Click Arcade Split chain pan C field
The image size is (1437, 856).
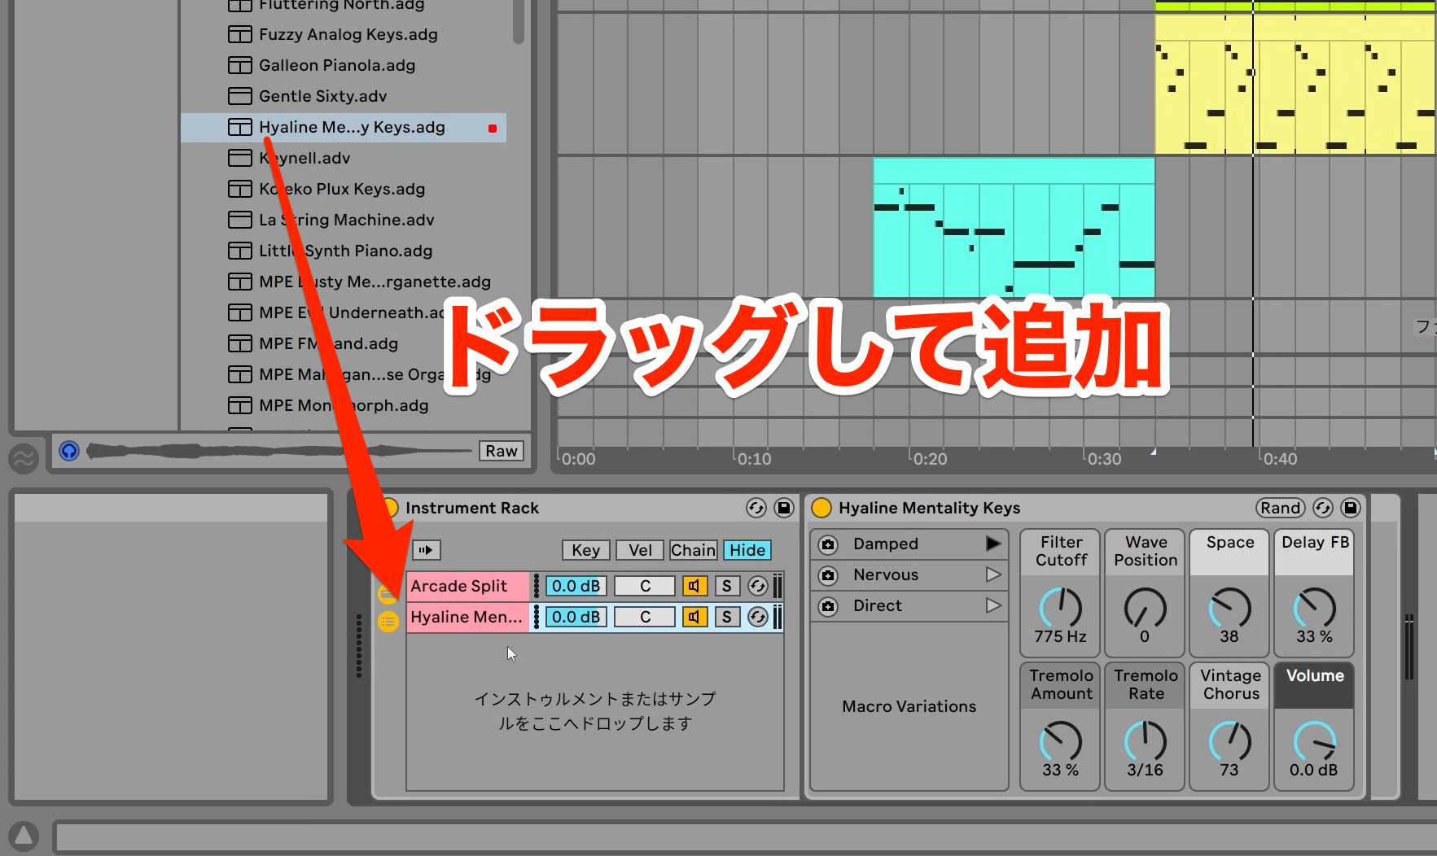pos(645,586)
